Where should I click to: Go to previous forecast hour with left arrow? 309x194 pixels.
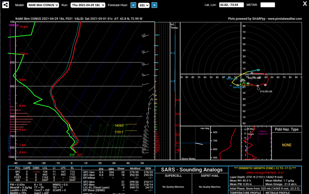pyautogui.click(x=133, y=5)
